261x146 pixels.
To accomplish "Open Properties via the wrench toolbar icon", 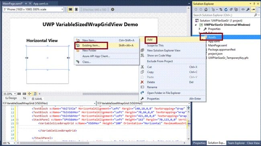I will click(x=248, y=10).
